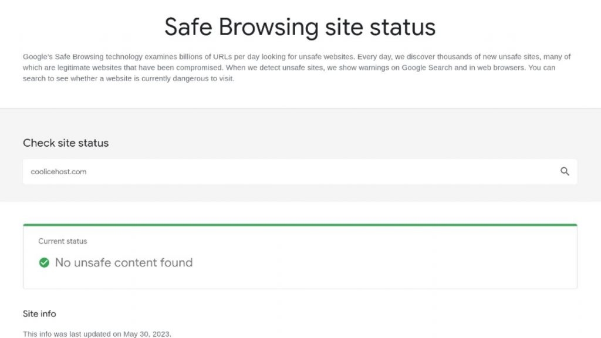The width and height of the screenshot is (601, 338).
Task: Click the white result panel border
Action: pos(576,258)
